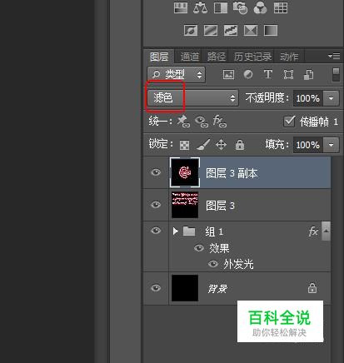This screenshot has width=344, height=363.
Task: Lock image pixels brush icon
Action: click(203, 145)
